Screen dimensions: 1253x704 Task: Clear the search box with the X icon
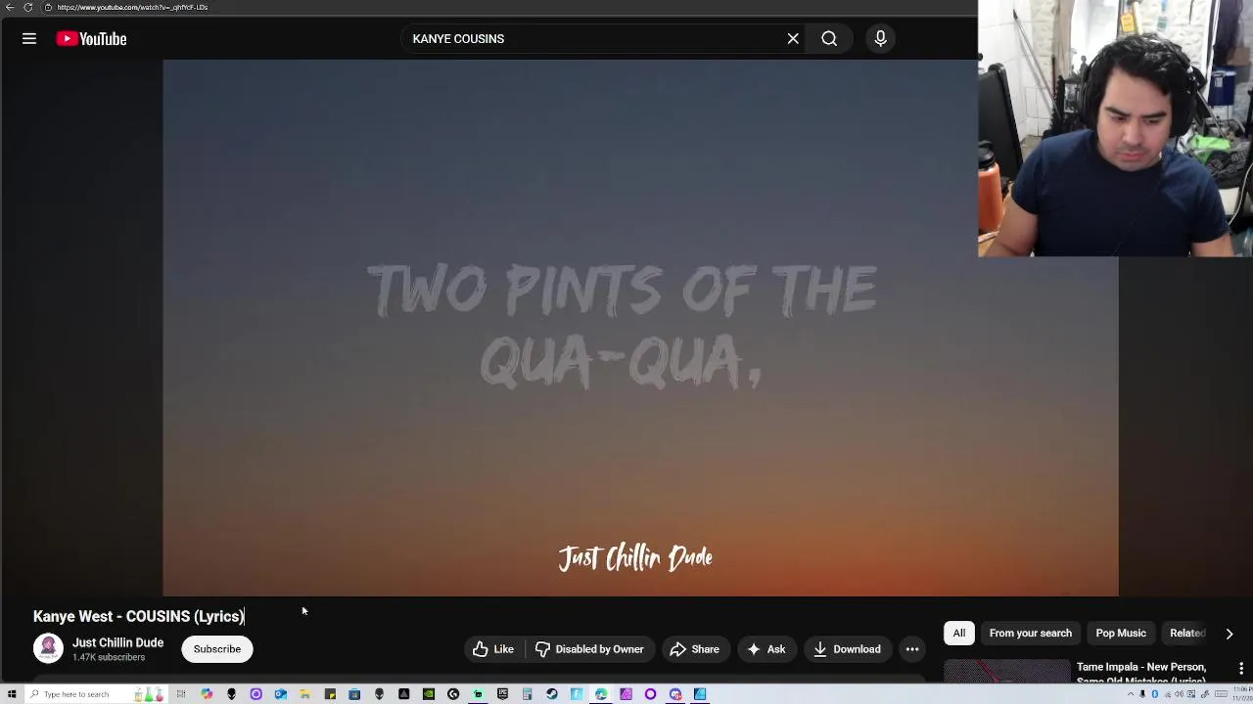(793, 39)
